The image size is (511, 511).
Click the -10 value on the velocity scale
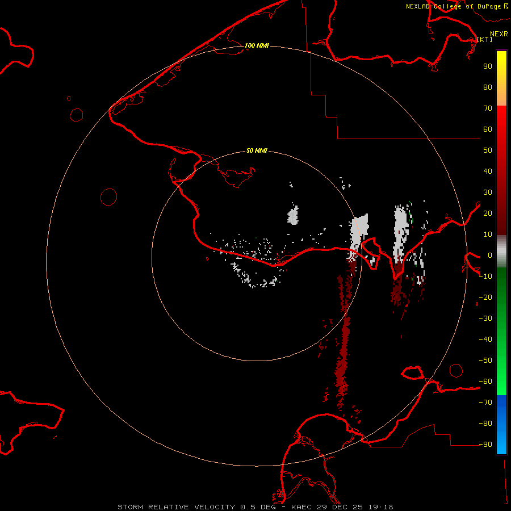485,277
